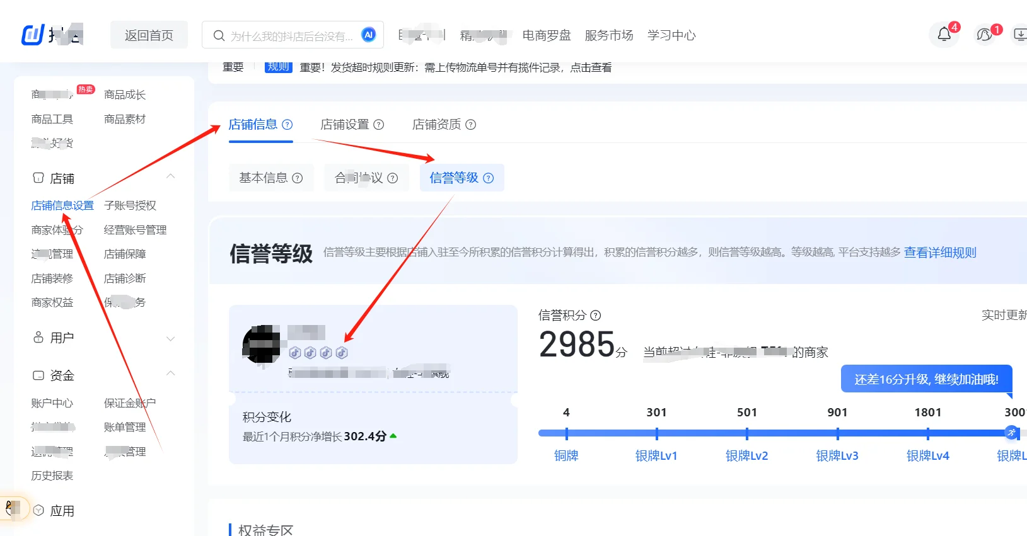1027x536 pixels.
Task: Select the 合同协议 sub-tab
Action: click(x=366, y=178)
